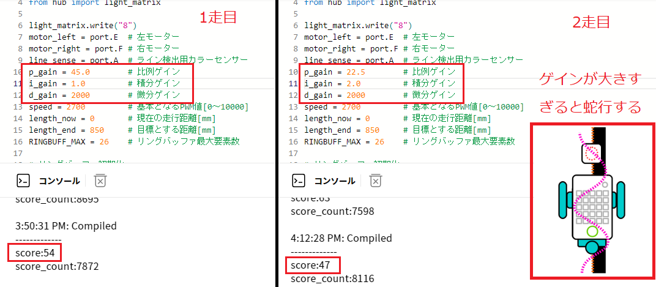
Task: Click the p_gain value 22.5 in right editor
Action: [x=356, y=72]
